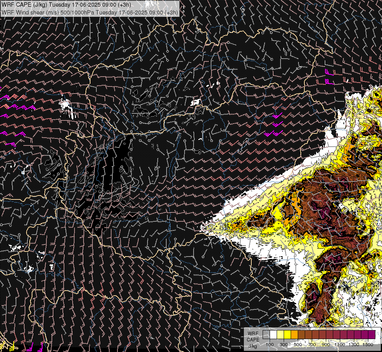Image resolution: width=382 pixels, height=352 pixels.
Task: Click the legend value 1500
Action: [x=368, y=345]
